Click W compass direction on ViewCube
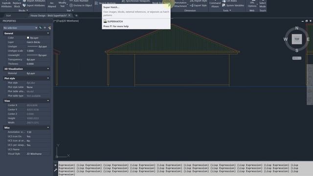This screenshot has height=176, width=313. [x=286, y=39]
